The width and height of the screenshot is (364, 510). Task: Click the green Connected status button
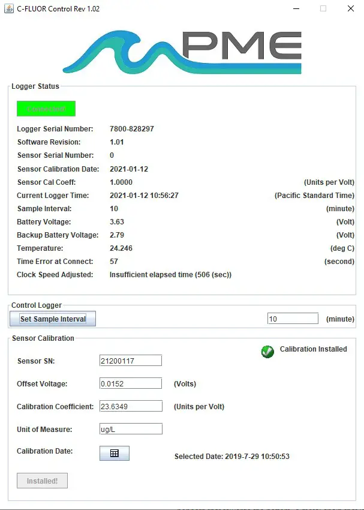coord(46,109)
